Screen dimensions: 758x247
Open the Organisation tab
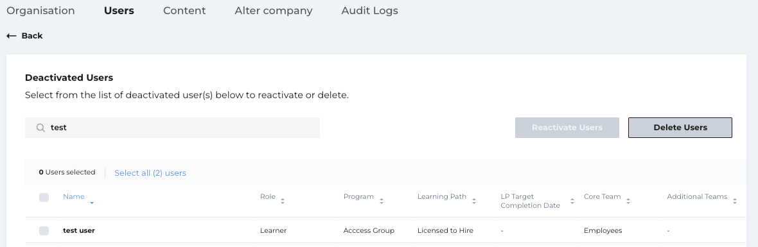tap(40, 11)
